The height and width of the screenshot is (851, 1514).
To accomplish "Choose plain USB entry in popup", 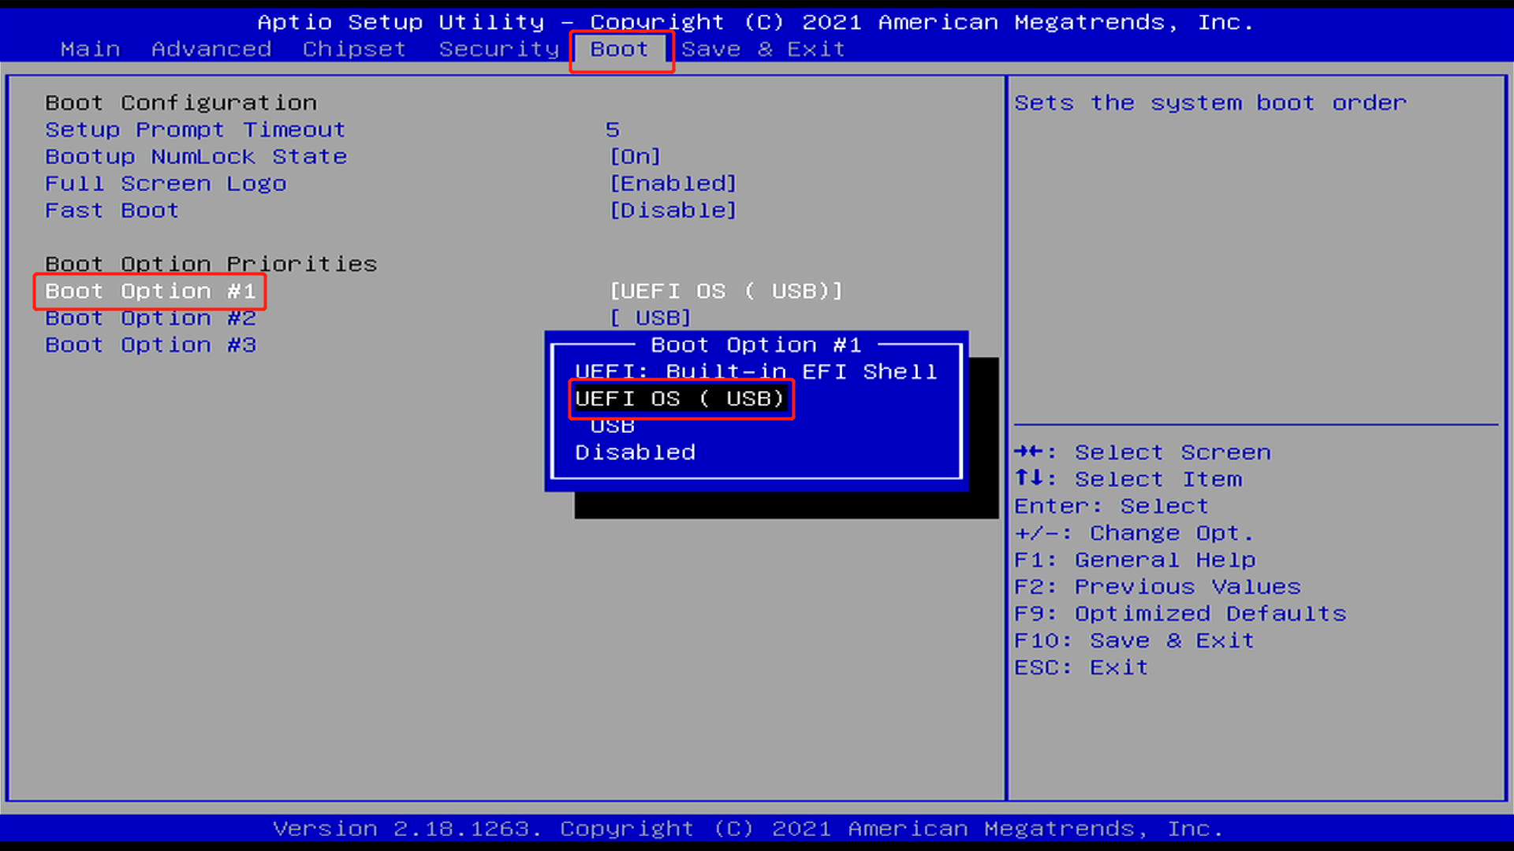I will point(613,425).
